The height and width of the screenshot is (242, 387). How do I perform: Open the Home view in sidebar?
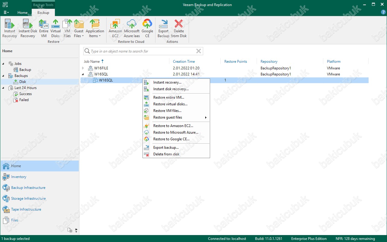coord(40,166)
